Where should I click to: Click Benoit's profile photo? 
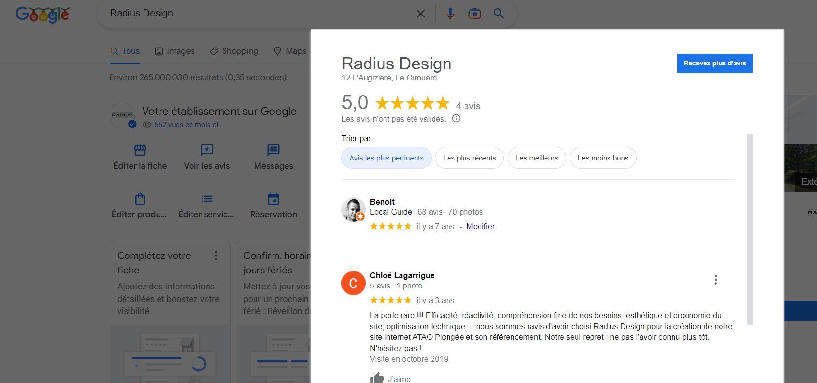pos(353,209)
